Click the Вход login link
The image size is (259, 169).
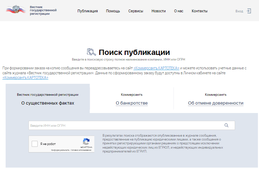coord(239,11)
